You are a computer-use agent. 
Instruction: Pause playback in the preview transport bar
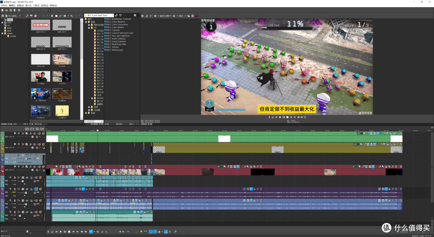pyautogui.click(x=284, y=117)
